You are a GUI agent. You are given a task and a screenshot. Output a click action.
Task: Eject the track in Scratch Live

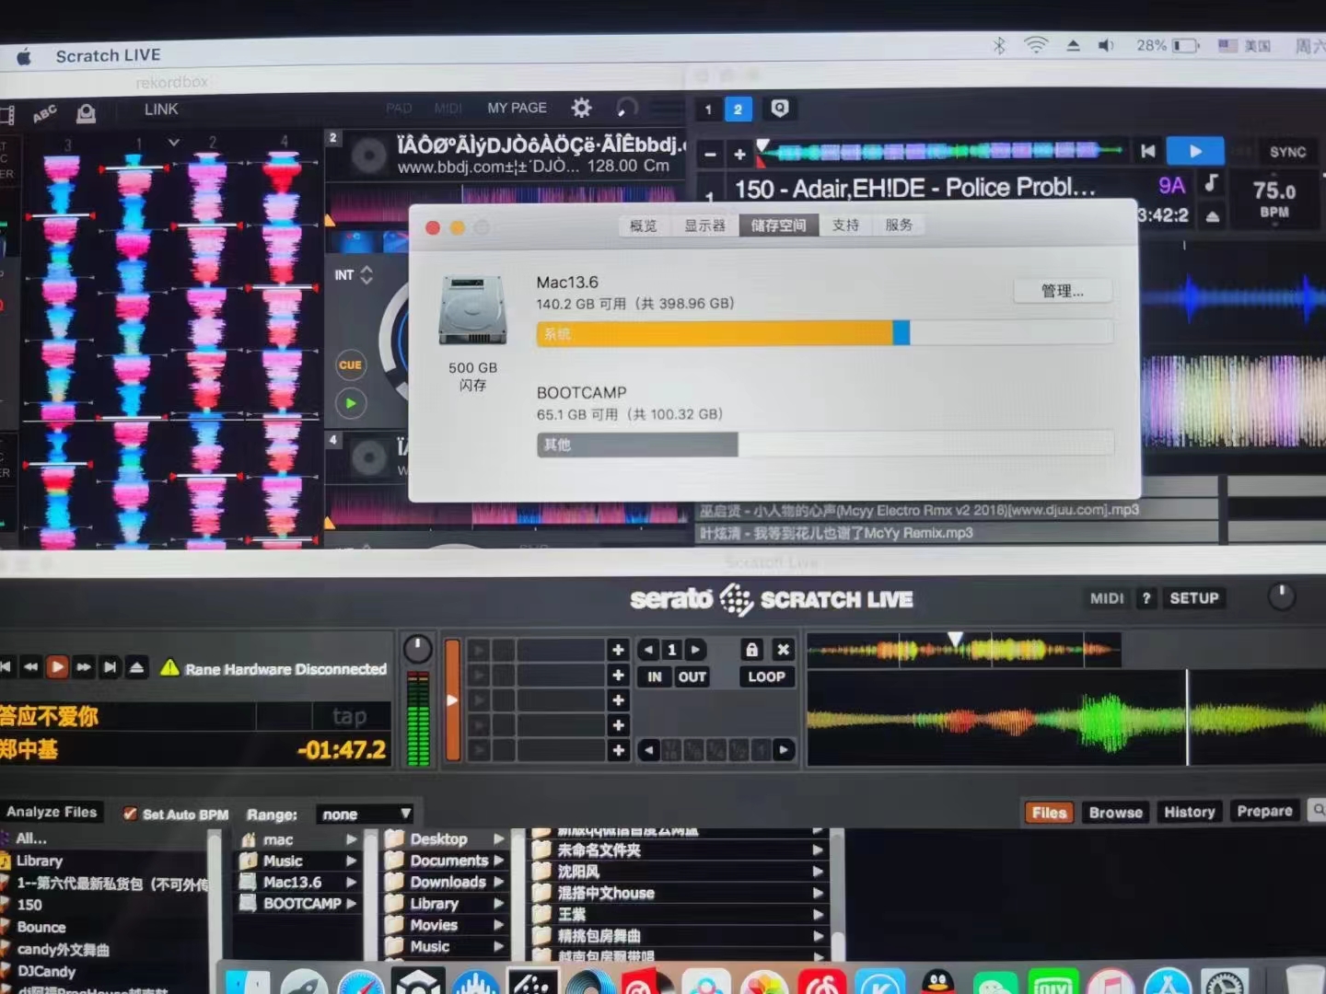point(136,666)
